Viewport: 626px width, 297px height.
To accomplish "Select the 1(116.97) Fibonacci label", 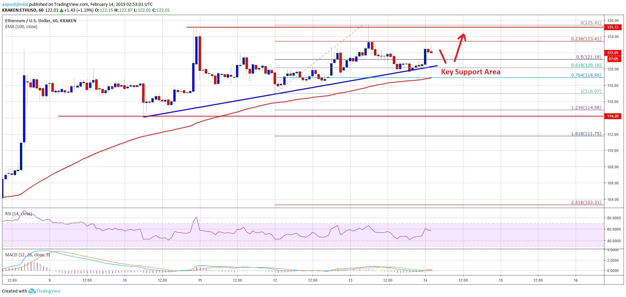I will [591, 91].
